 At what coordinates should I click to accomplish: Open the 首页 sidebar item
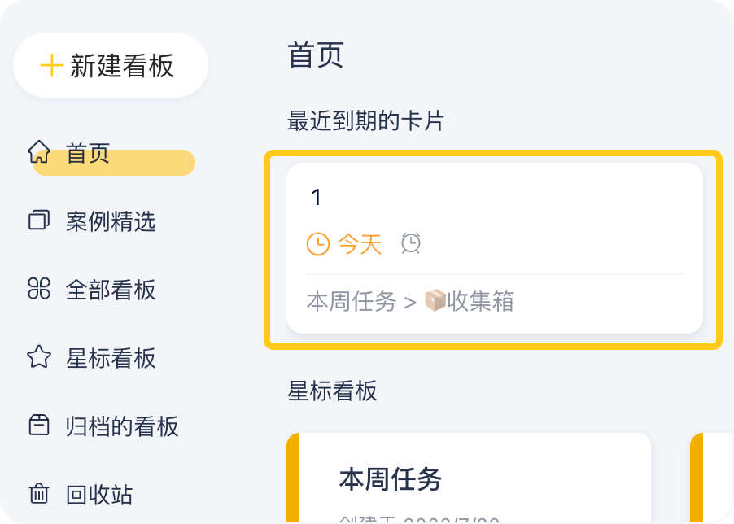88,153
